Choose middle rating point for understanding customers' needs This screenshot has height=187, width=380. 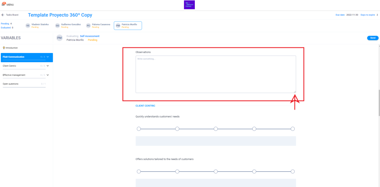(216, 129)
